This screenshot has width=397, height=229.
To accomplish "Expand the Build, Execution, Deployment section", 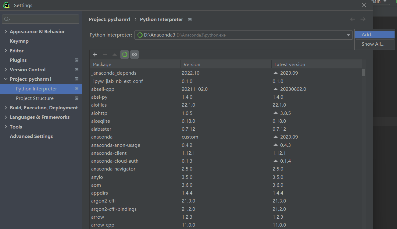I will [x=6, y=108].
